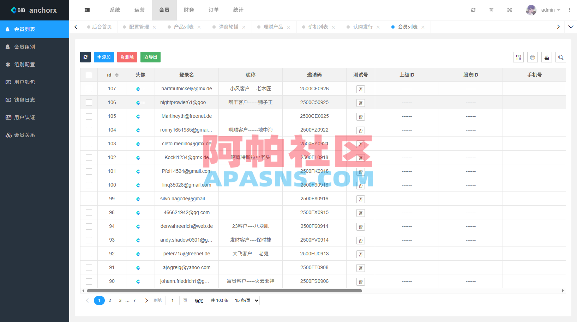Viewport: 577px width, 322px height.
Task: Select checkbox for row id 107
Action: pos(89,89)
